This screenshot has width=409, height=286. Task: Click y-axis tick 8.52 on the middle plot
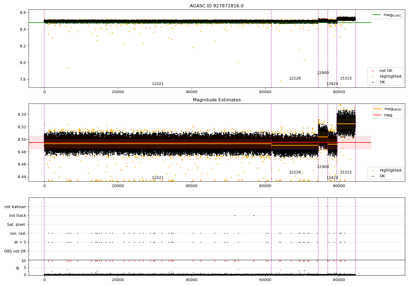[x=22, y=127]
